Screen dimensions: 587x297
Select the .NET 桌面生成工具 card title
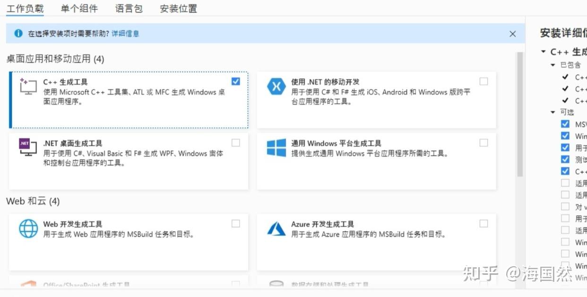73,143
